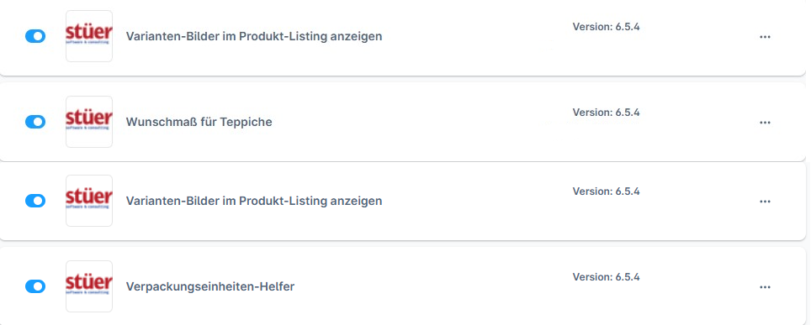The image size is (811, 325).
Task: Click version label of the topmost Varianten-Bilder plugin
Action: [x=607, y=27]
